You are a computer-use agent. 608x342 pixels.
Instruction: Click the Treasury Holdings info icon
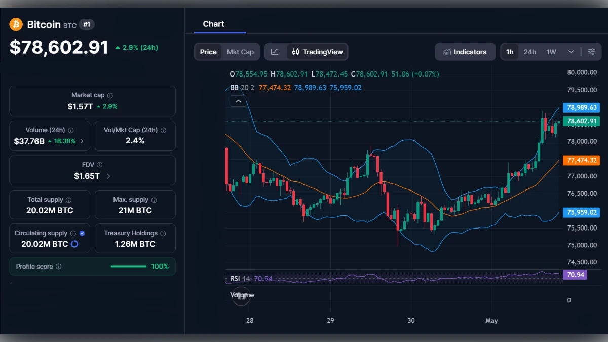(163, 234)
